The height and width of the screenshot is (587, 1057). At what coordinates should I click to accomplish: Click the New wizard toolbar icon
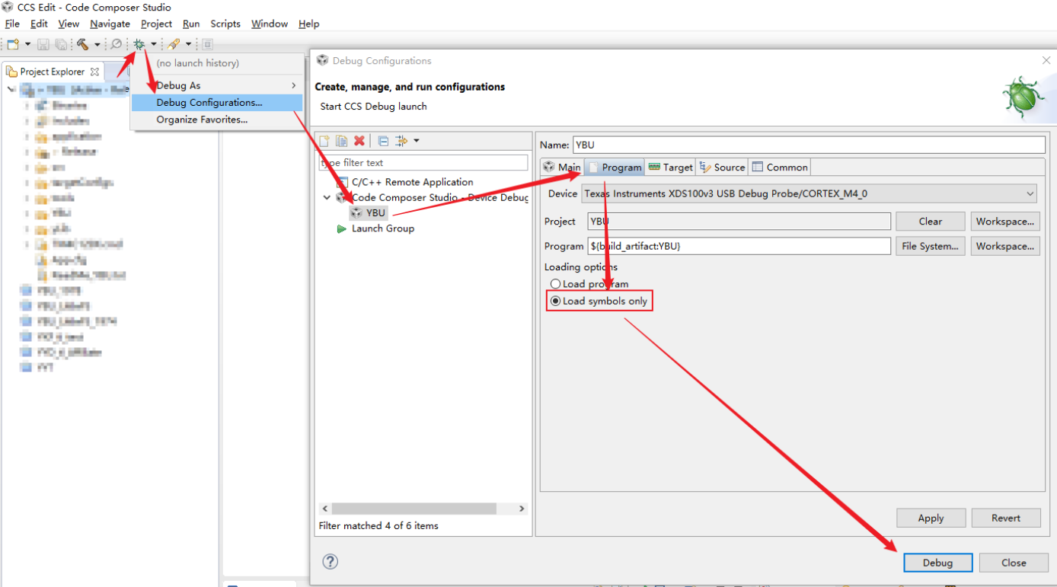point(13,44)
